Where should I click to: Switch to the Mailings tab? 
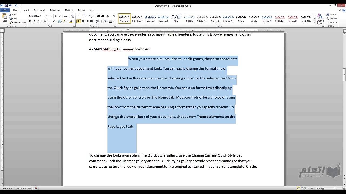click(69, 10)
